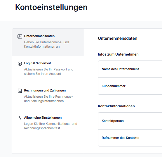This screenshot has height=157, width=162.
Task: Click description 'Legen Sie Ihre Kommunikations- und Rechnungssprachen fest'
Action: point(50,126)
